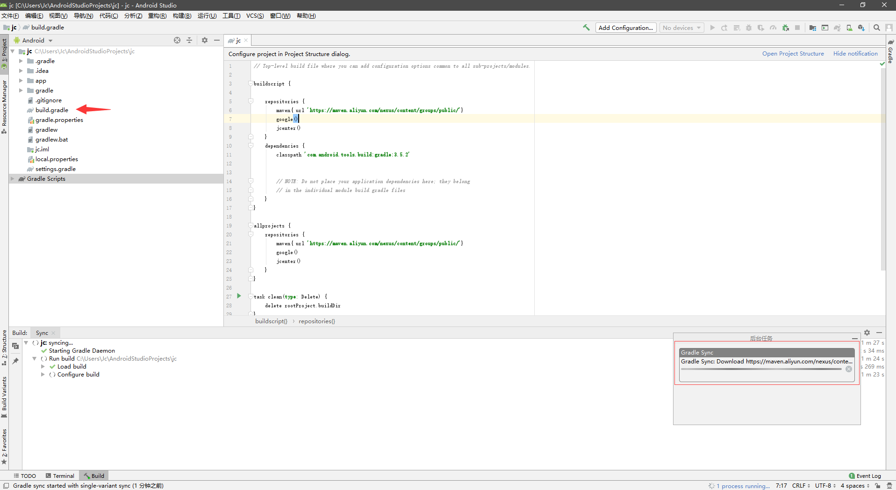Close the jc editor tab
Screen dimensions: 896x490
[x=246, y=41]
